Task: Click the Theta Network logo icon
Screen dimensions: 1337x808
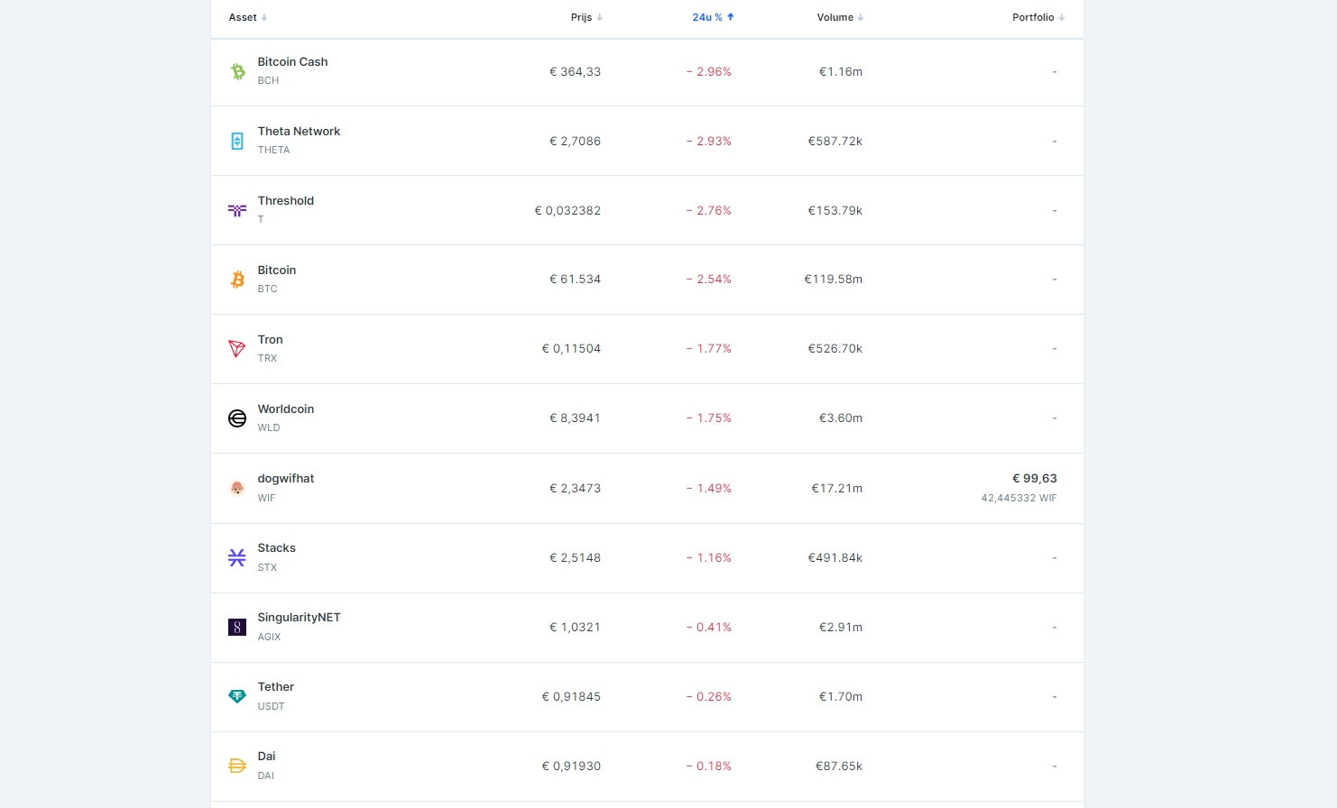Action: pos(237,141)
